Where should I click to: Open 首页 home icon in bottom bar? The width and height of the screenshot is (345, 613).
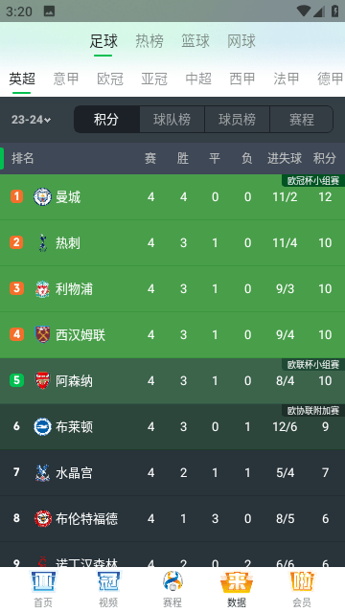click(43, 581)
